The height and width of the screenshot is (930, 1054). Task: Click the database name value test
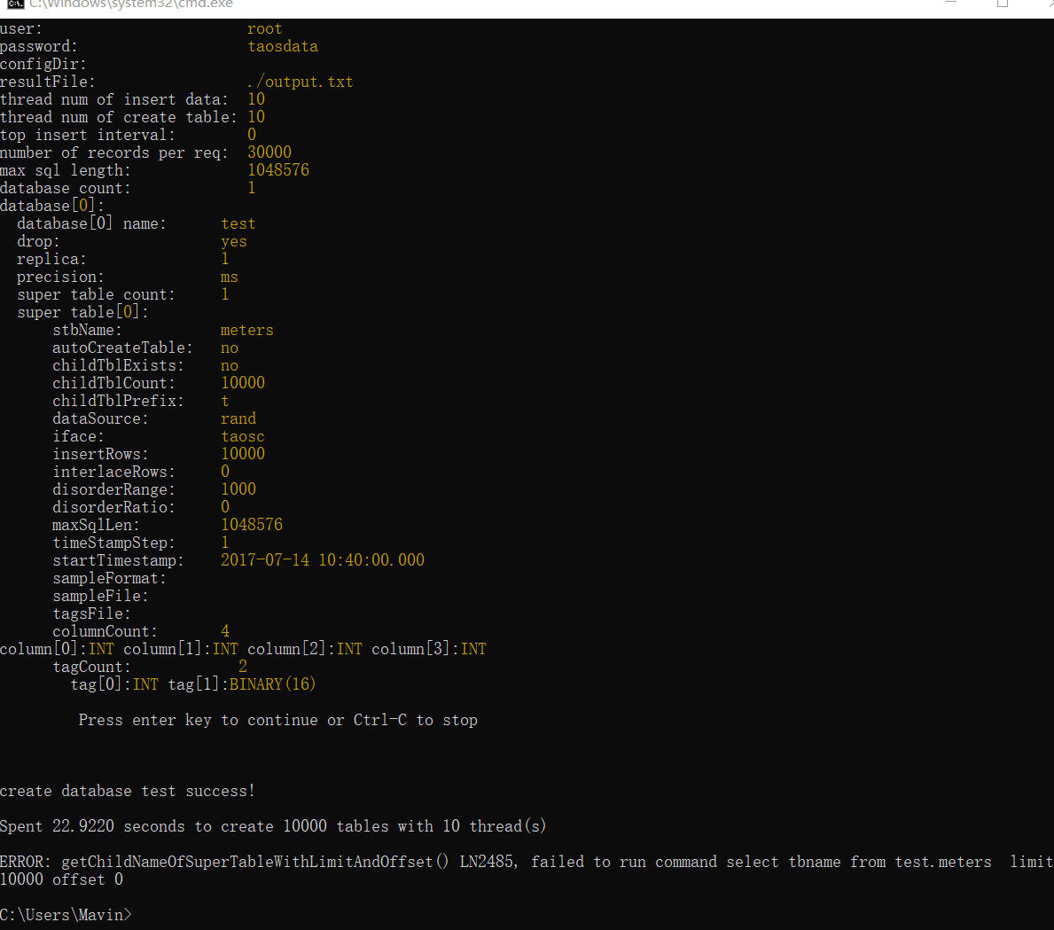click(238, 223)
